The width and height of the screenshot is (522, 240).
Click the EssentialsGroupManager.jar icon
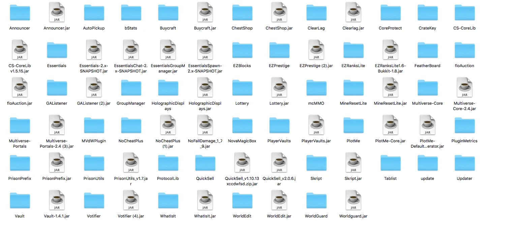click(x=168, y=50)
